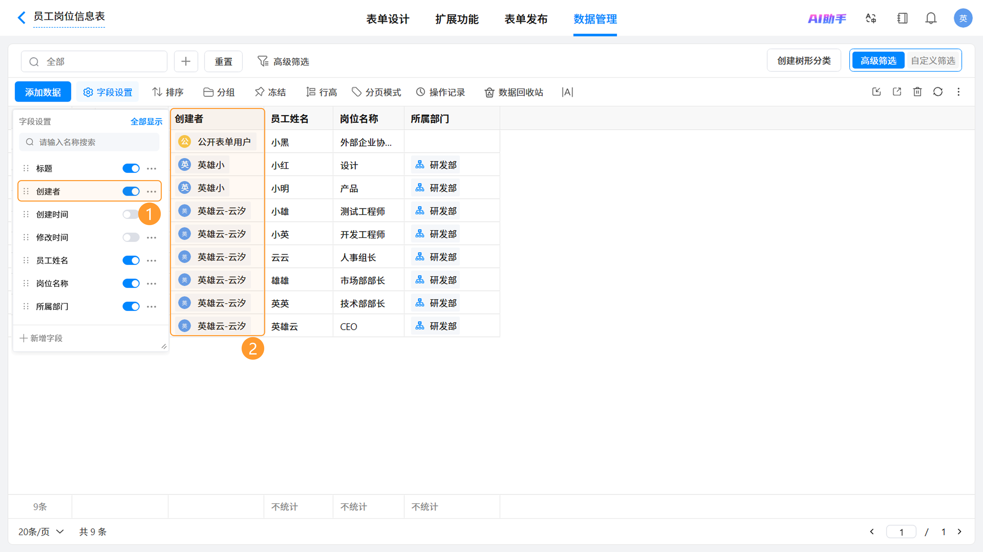This screenshot has width=983, height=552.
Task: Go to previous page arrow
Action: 872,532
